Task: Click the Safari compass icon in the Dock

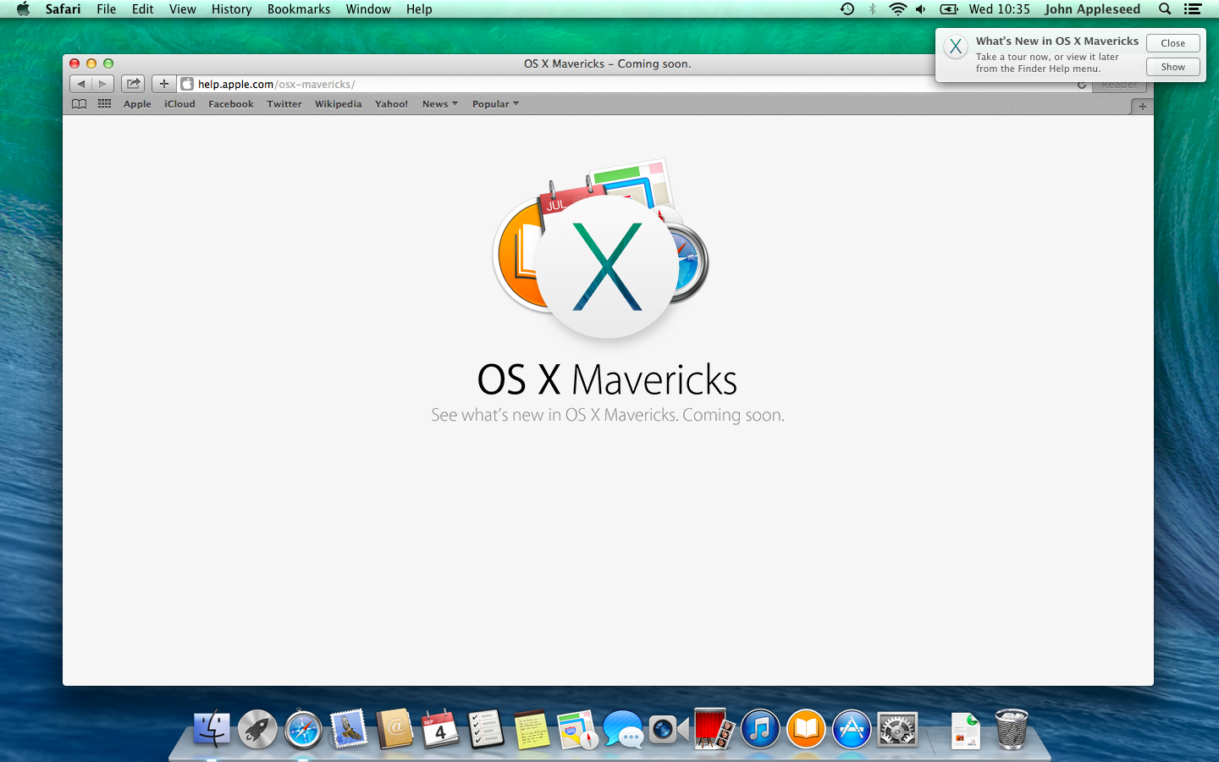Action: tap(303, 729)
